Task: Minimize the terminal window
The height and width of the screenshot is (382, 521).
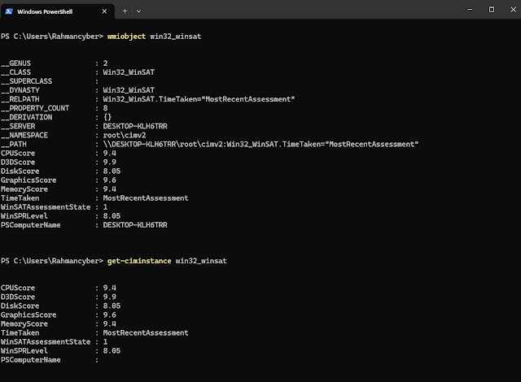Action: 470,10
